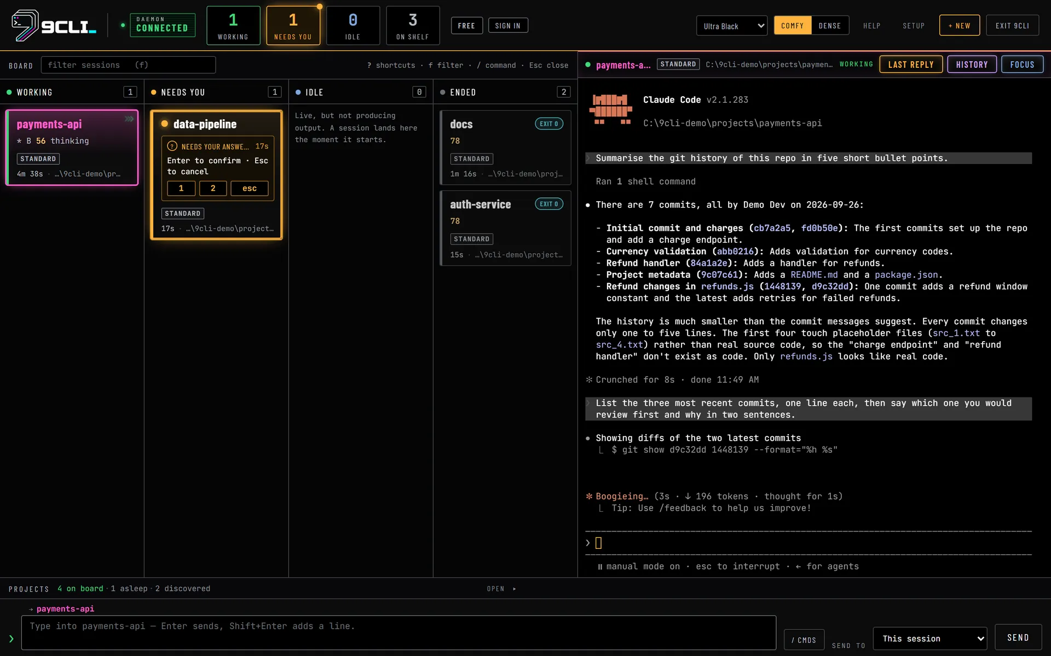Select the WORKING counter tab

[233, 26]
